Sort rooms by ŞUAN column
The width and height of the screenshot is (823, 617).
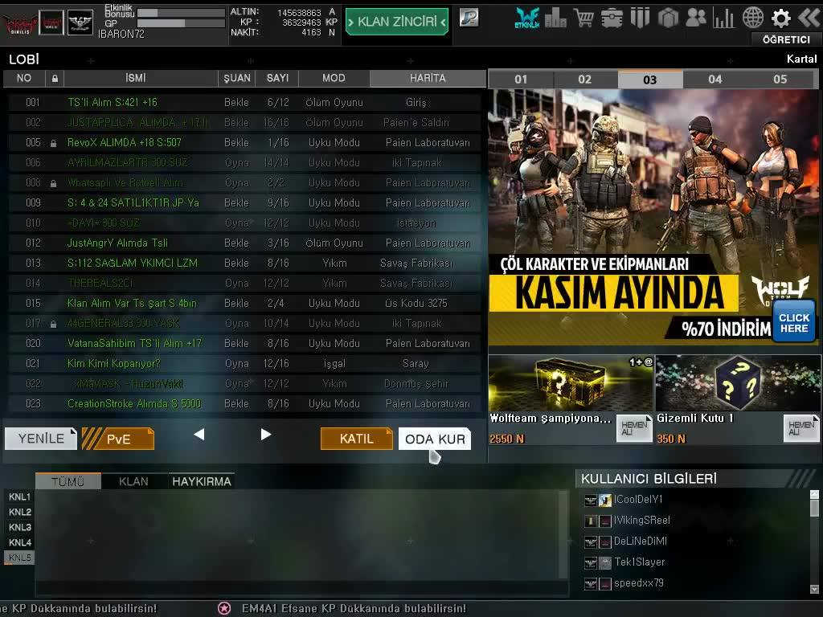point(237,78)
